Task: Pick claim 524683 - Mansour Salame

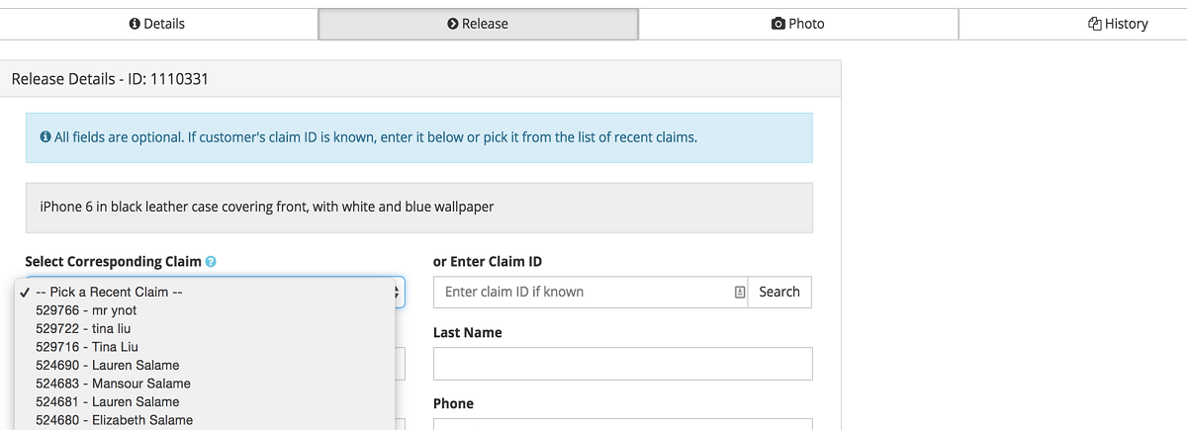Action: pos(113,384)
